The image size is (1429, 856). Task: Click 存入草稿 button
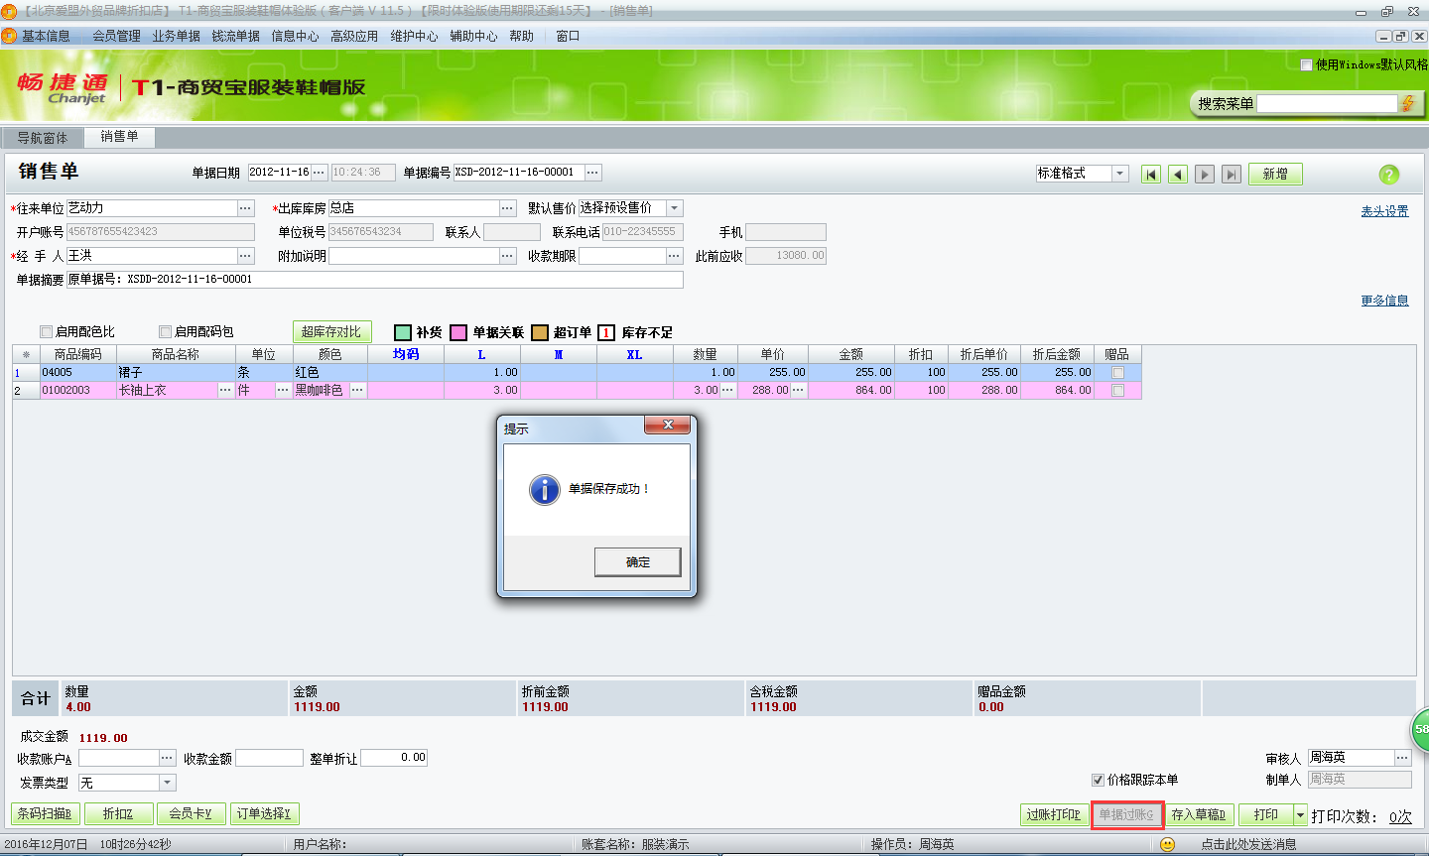[1200, 815]
